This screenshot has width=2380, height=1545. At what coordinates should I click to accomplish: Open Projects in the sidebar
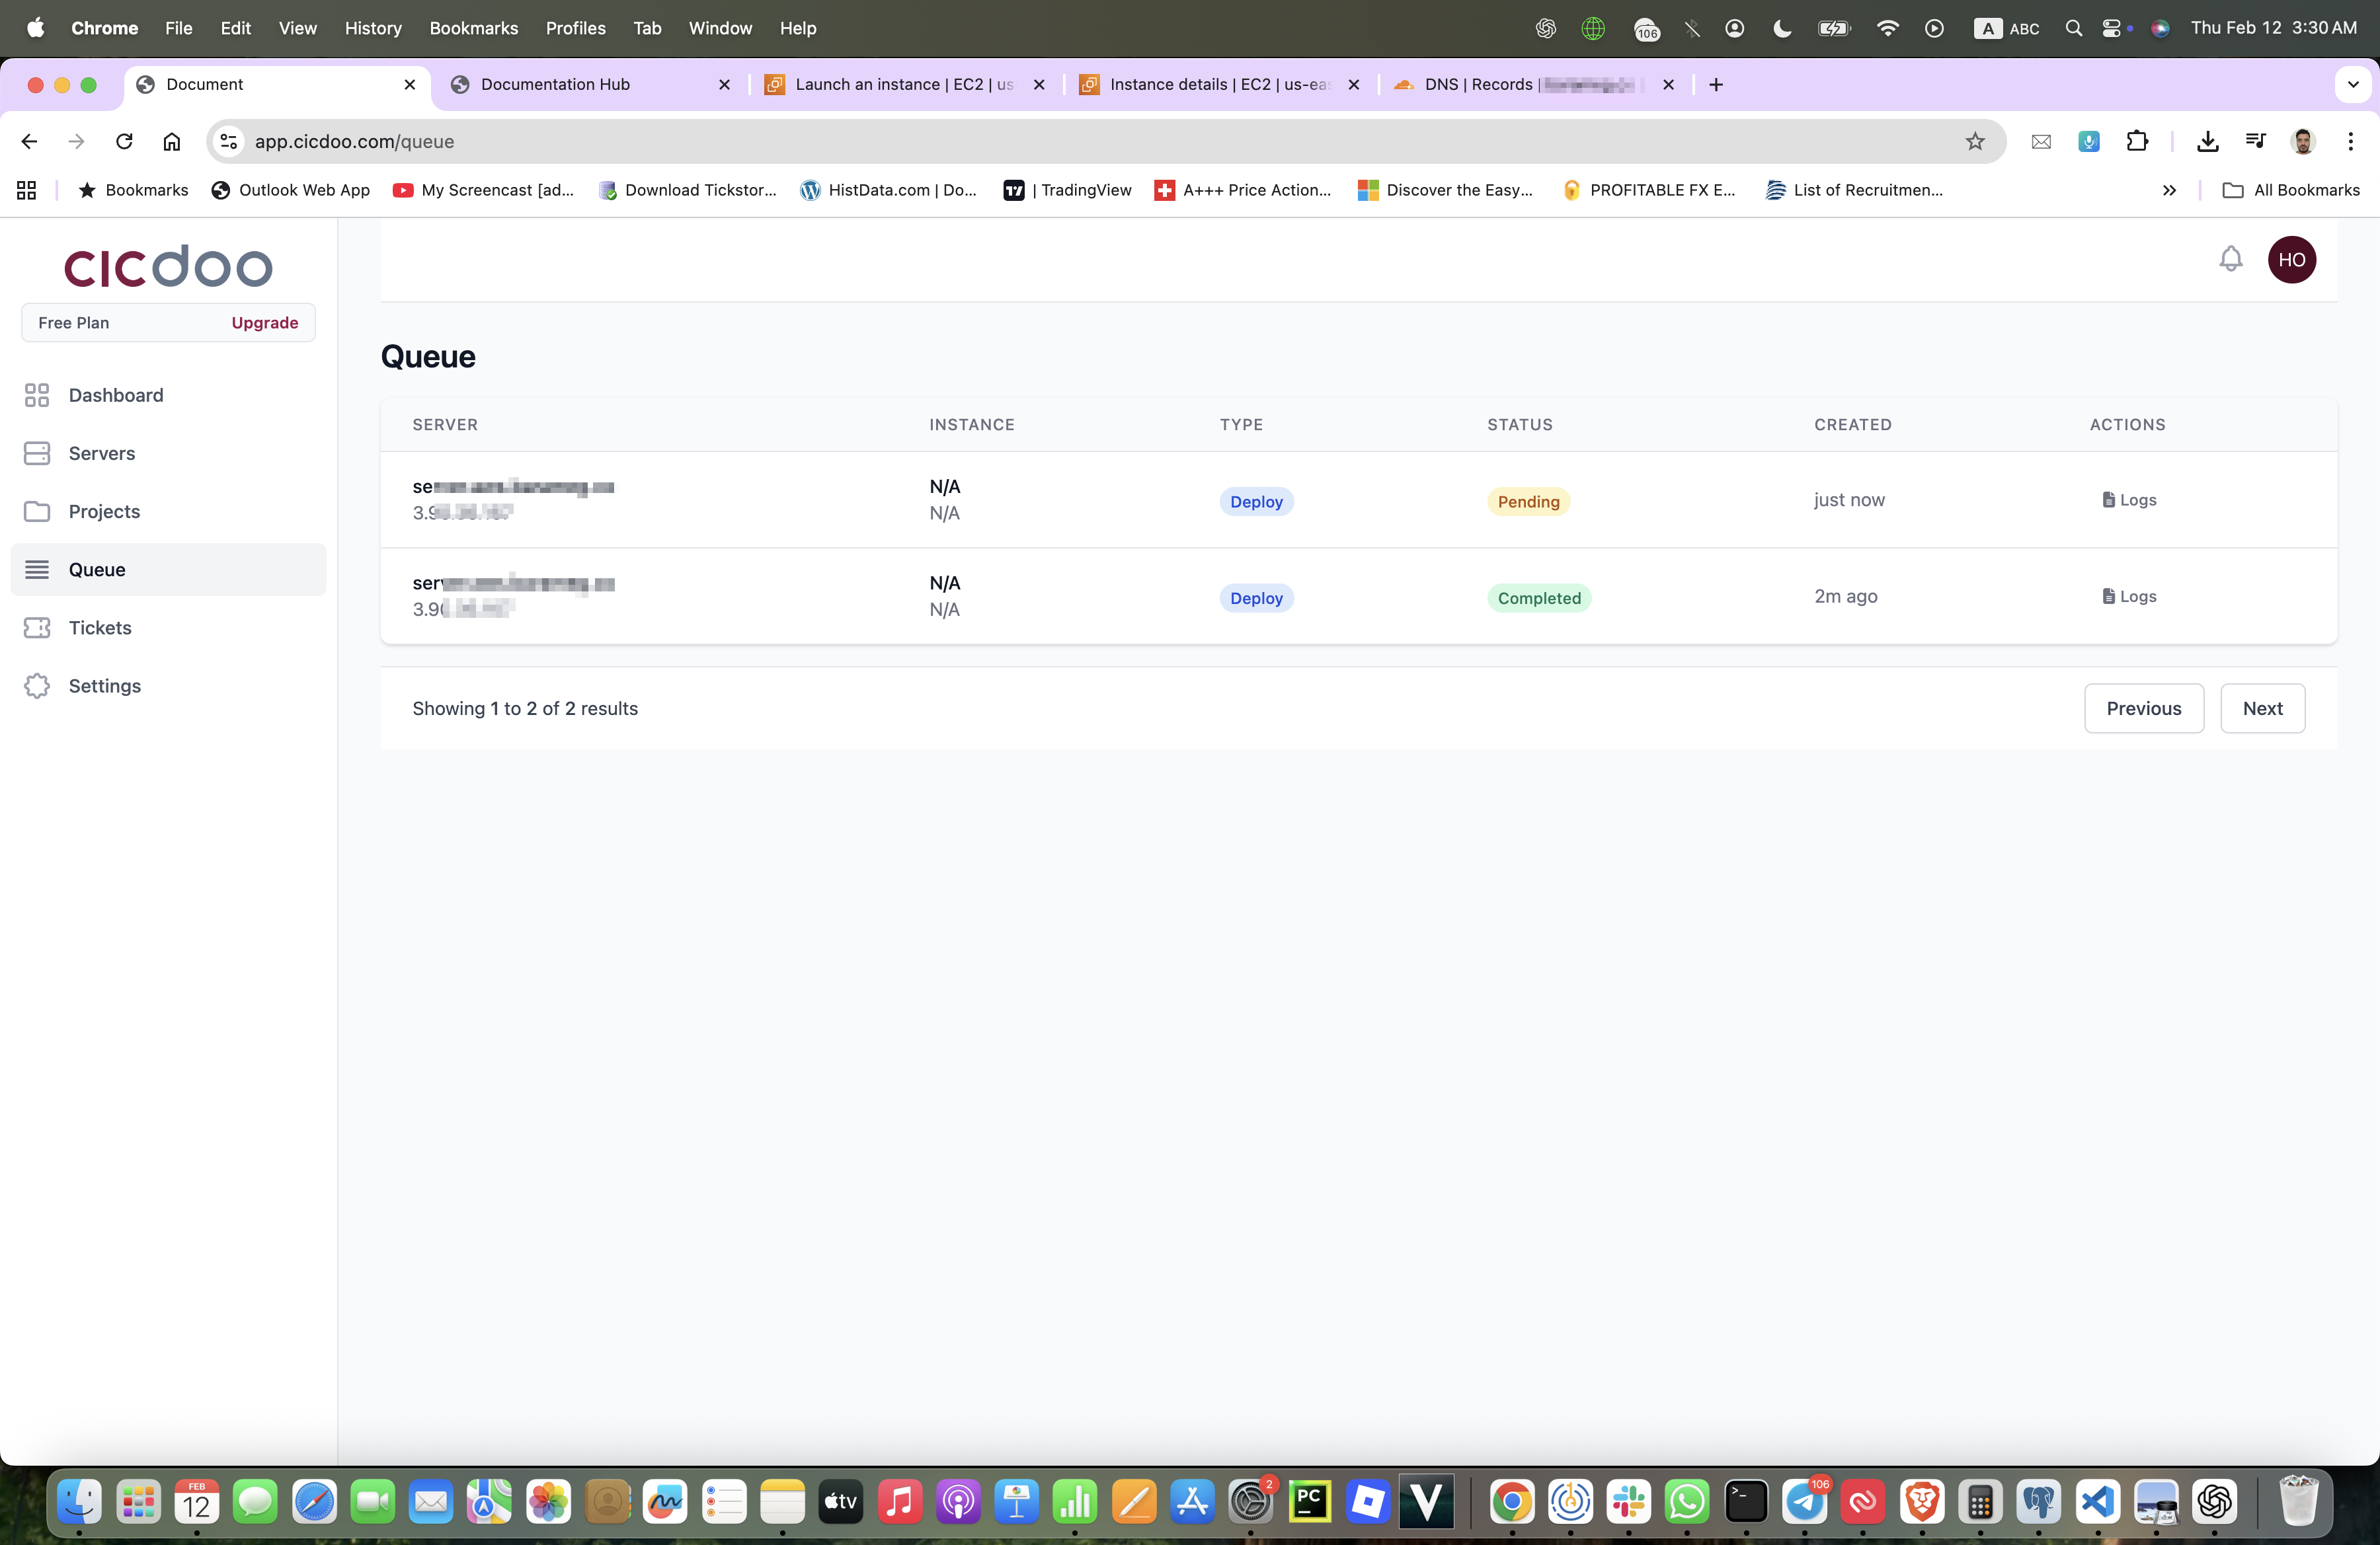click(x=104, y=511)
